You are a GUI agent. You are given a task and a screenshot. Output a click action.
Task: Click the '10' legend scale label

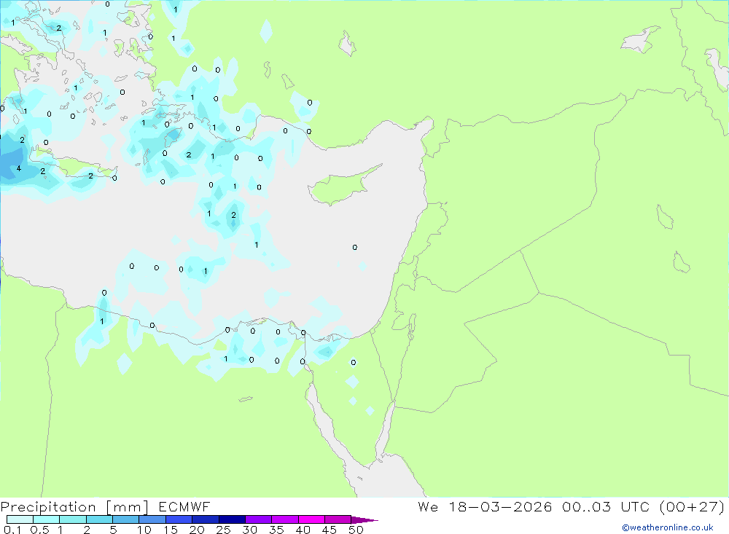pos(144,530)
